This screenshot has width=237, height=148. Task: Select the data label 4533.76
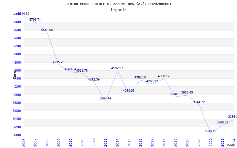tap(82, 70)
